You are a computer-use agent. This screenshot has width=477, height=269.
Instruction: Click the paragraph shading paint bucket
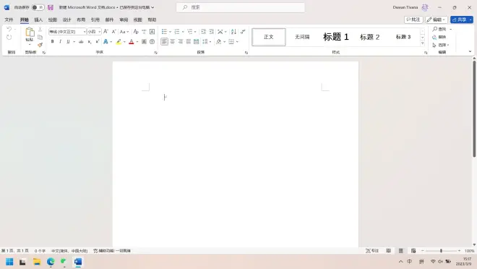point(218,41)
